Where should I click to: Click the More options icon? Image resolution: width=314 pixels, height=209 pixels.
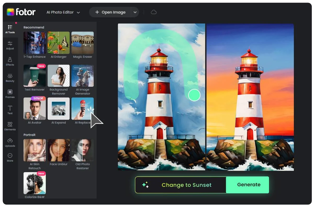pyautogui.click(x=10, y=158)
